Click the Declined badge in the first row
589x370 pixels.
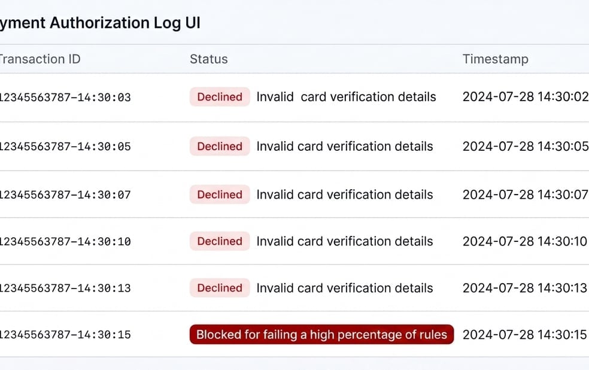click(220, 97)
